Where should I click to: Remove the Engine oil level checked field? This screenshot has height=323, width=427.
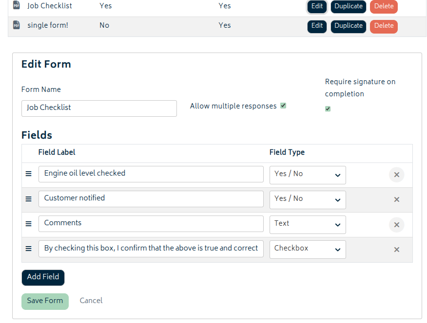click(x=396, y=175)
